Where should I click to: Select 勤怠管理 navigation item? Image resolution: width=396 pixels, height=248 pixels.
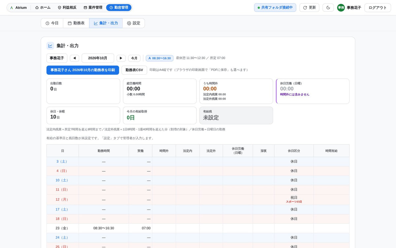coord(119,8)
